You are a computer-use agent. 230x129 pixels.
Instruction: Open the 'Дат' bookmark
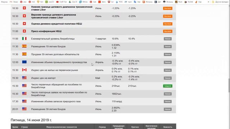[158, 2]
